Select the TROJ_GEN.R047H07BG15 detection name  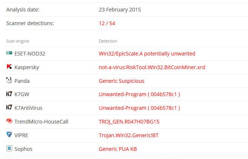(129, 122)
